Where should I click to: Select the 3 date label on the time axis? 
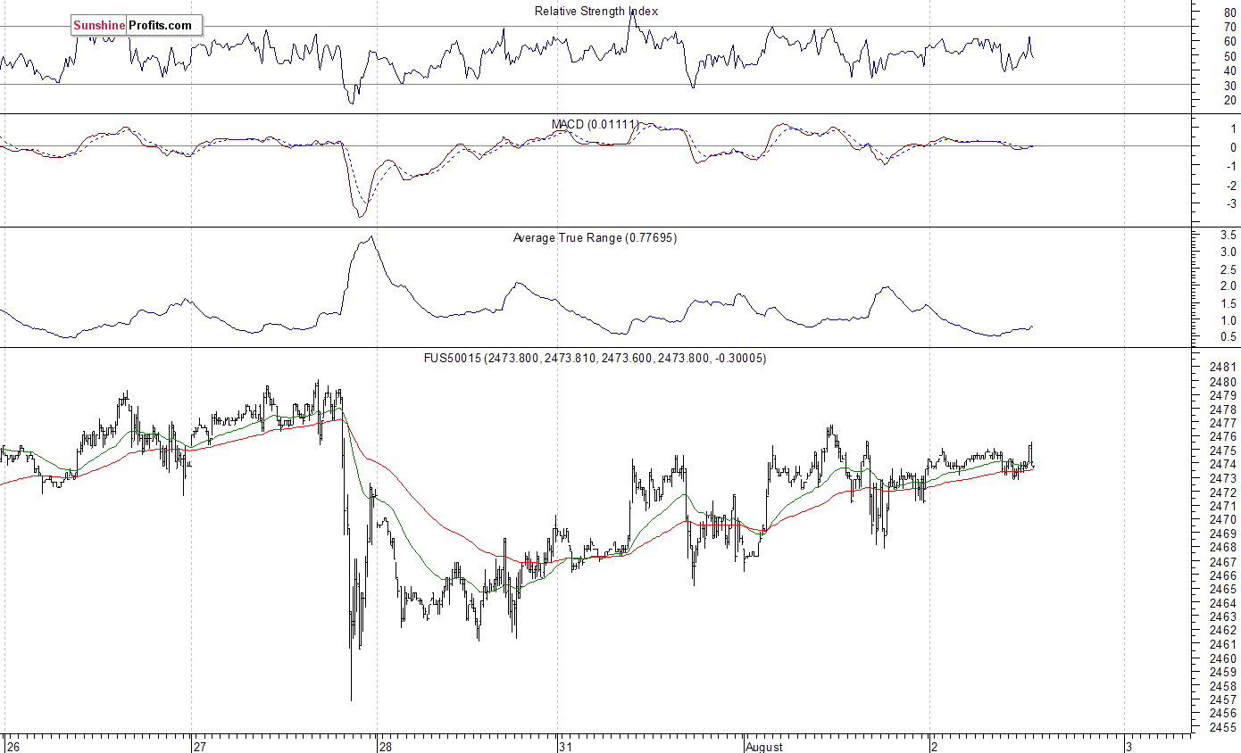[1129, 746]
